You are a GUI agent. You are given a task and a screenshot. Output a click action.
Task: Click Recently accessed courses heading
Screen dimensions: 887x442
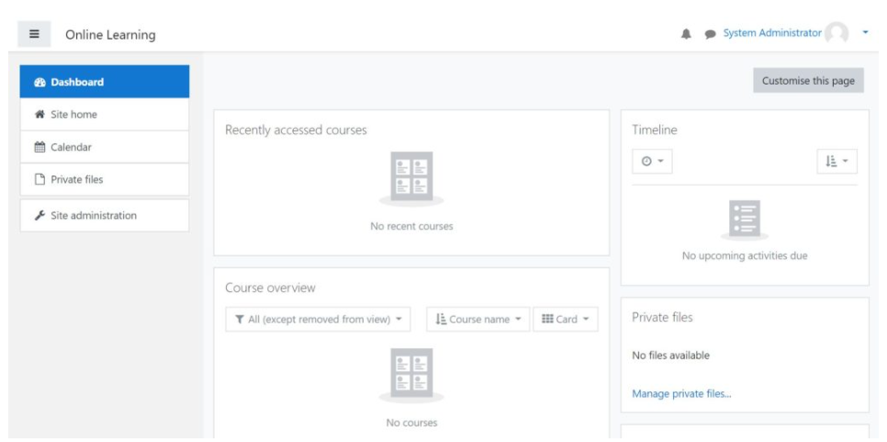click(x=296, y=130)
